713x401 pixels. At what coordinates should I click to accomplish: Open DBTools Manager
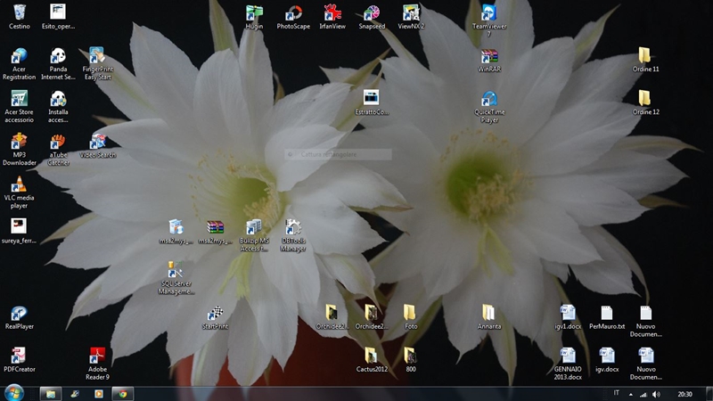coord(293,235)
